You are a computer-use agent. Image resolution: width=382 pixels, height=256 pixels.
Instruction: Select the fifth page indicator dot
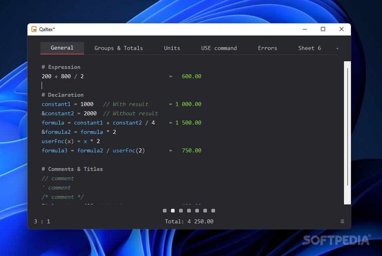(197, 210)
